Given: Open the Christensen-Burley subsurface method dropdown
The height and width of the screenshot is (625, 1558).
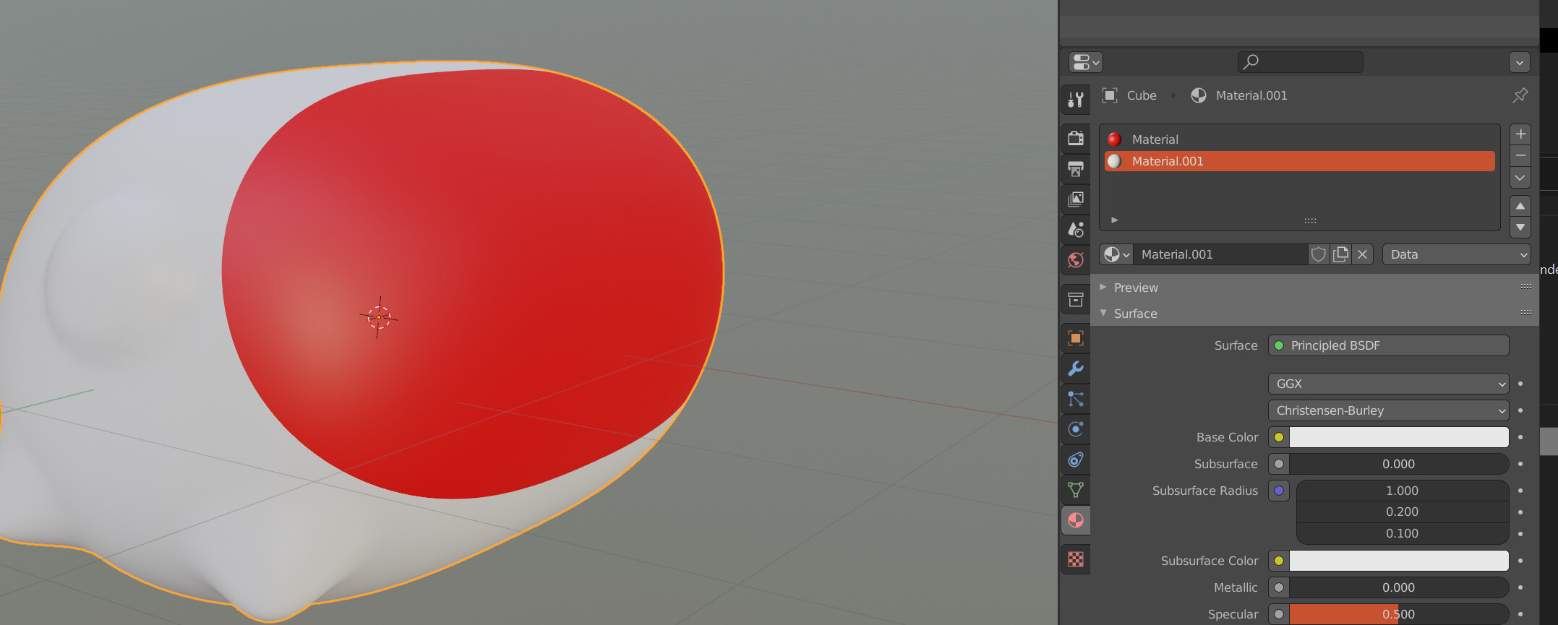Looking at the screenshot, I should [1389, 410].
